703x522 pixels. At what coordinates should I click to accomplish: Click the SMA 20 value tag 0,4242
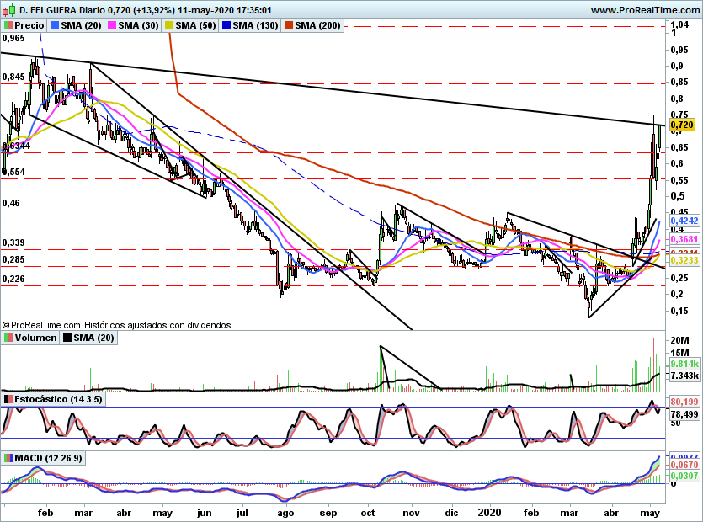(x=684, y=221)
